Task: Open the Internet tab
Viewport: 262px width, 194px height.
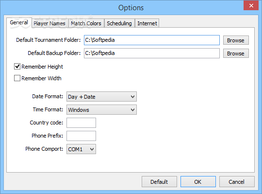Action: coord(147,23)
